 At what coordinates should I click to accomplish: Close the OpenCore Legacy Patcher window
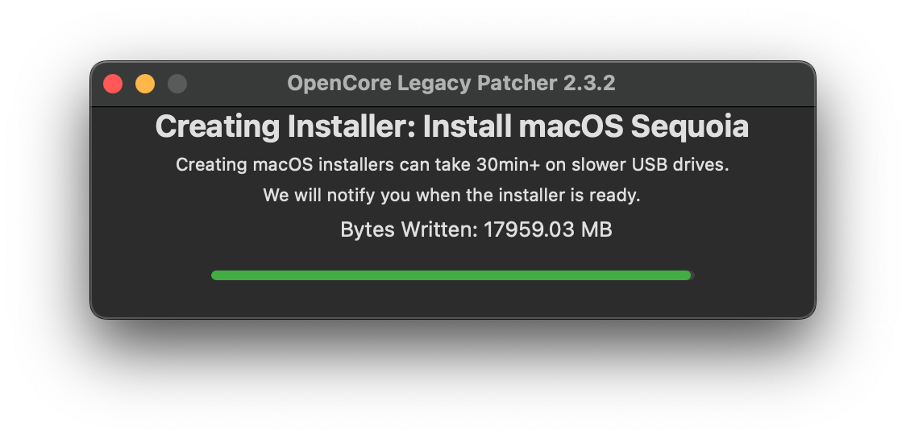[x=113, y=84]
